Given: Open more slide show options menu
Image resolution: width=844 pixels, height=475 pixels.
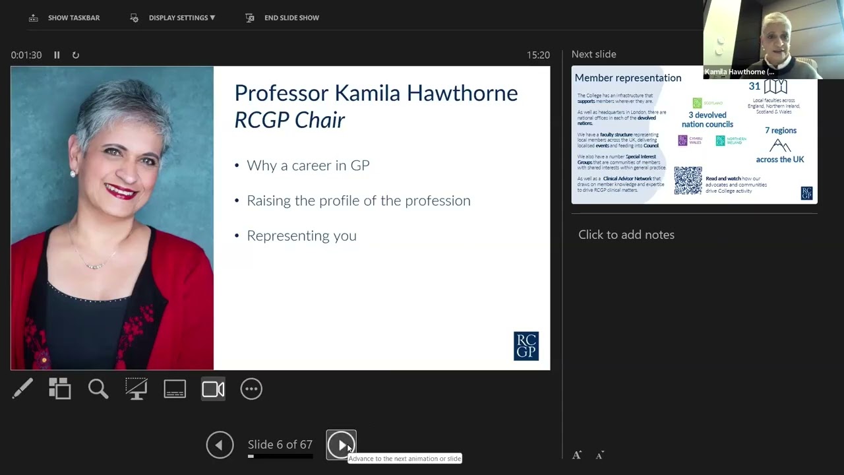Looking at the screenshot, I should point(251,389).
